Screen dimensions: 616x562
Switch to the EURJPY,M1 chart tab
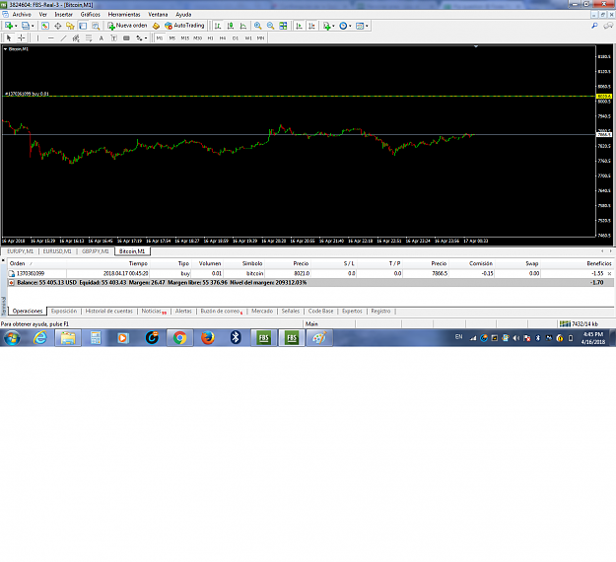(x=20, y=251)
